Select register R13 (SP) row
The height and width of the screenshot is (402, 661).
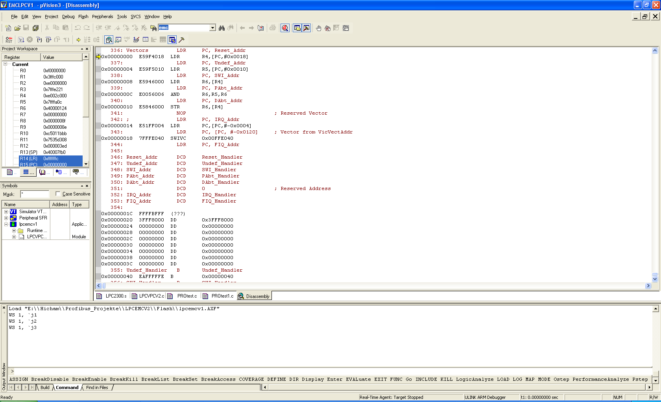(x=51, y=152)
